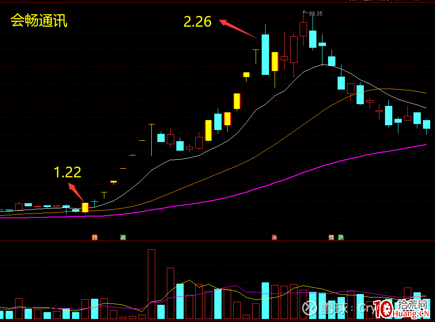Click the 86.35 high price label
435x322 pixels.
click(316, 14)
